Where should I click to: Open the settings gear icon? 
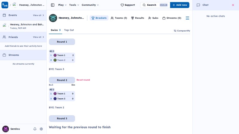tap(41, 129)
